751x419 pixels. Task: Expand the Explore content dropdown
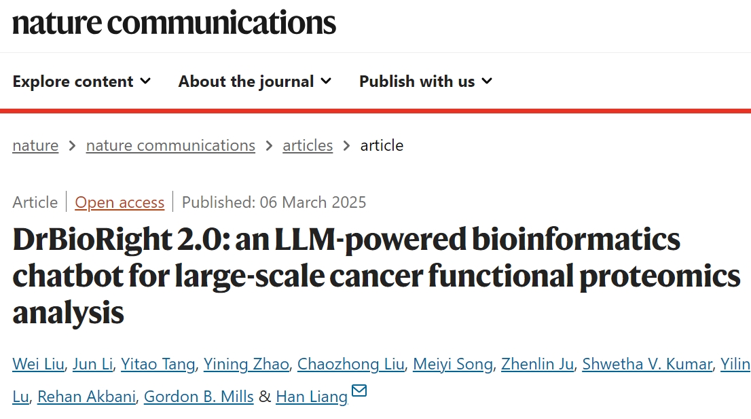(x=81, y=81)
